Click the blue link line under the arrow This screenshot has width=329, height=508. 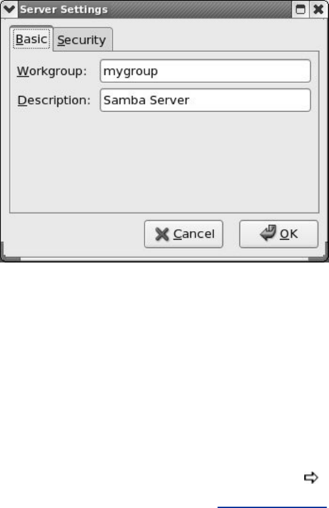point(273,507)
